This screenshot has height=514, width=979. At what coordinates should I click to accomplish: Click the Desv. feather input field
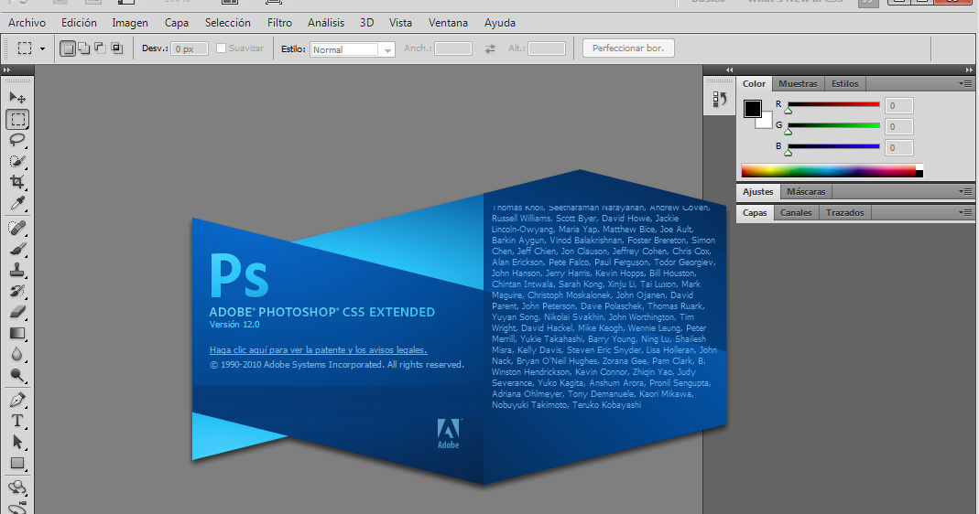(x=190, y=48)
